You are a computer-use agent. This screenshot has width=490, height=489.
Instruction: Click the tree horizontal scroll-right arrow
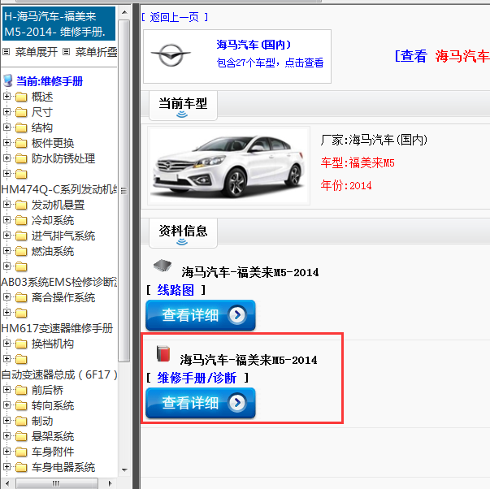coord(110,483)
